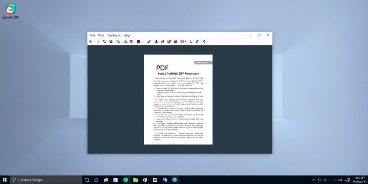
Task: Click the last toolbar tools icon
Action: [204, 42]
